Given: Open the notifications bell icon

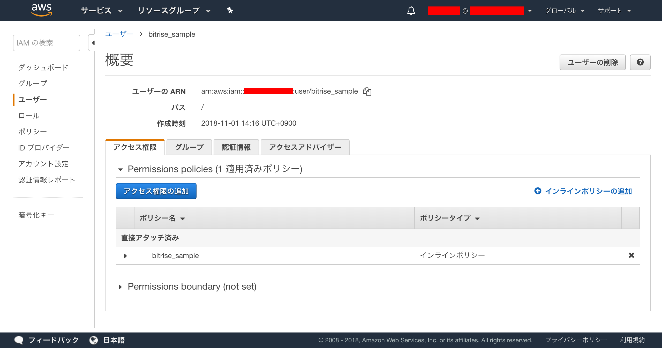Looking at the screenshot, I should pos(411,11).
